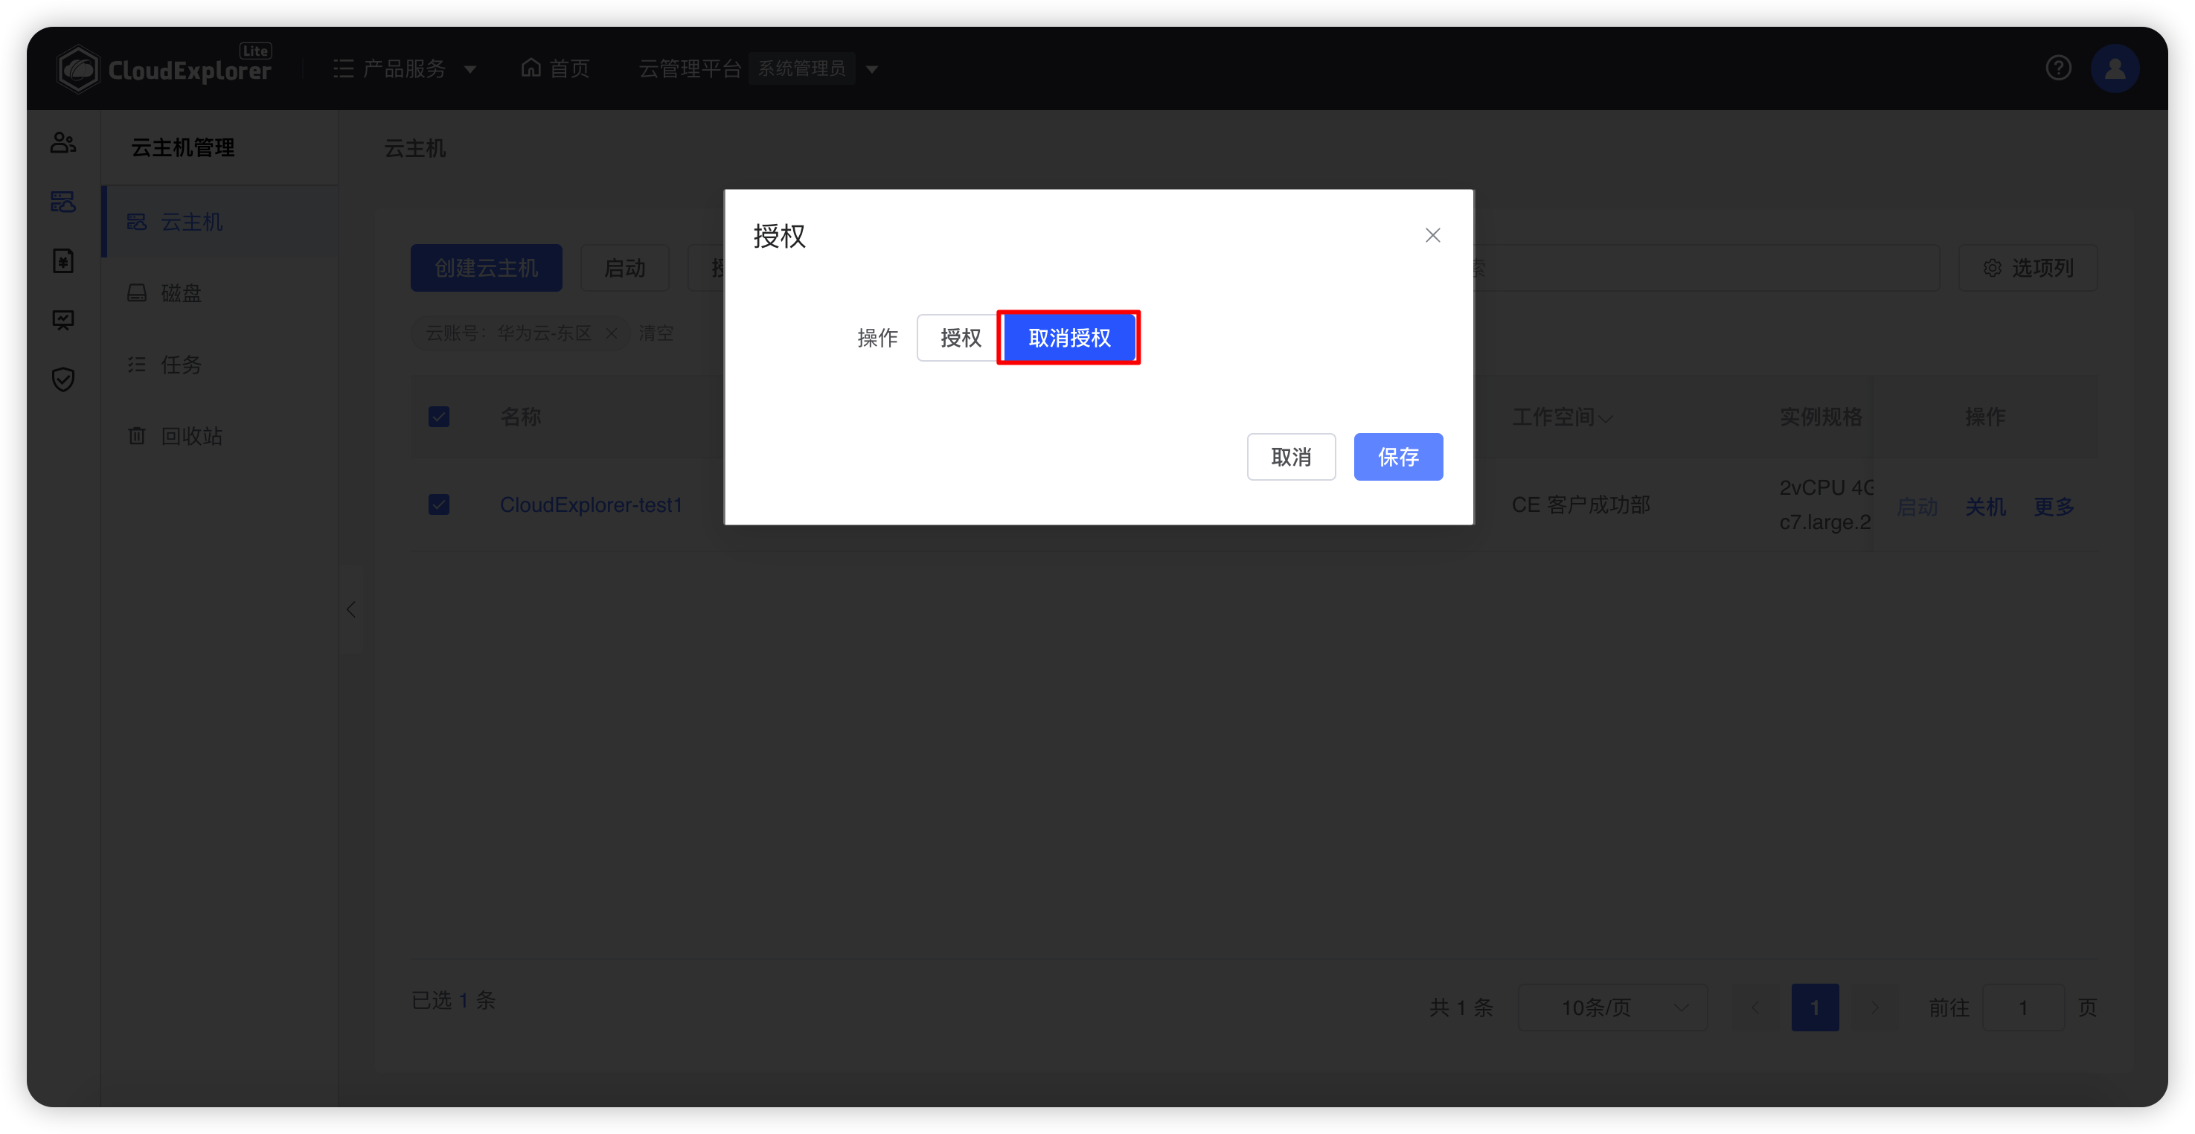Go to 首页 in top navigation

coord(556,68)
